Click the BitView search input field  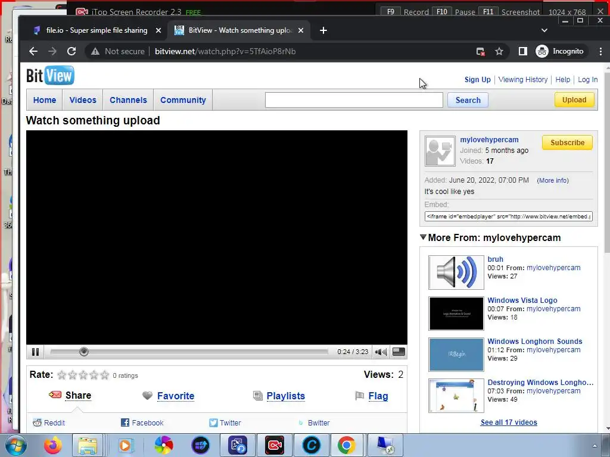(x=354, y=100)
